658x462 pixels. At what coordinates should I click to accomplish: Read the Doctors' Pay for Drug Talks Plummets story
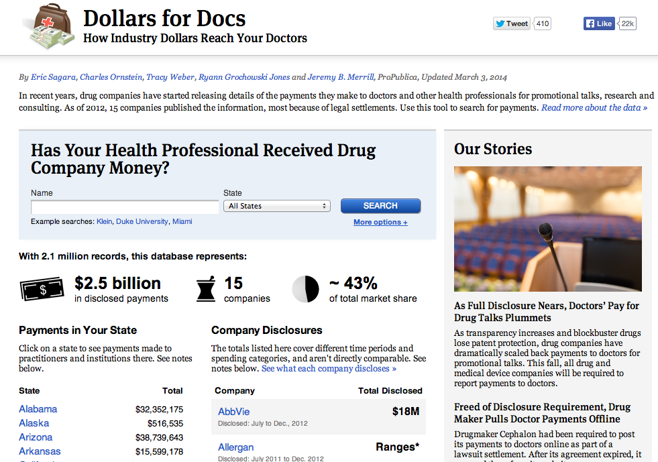pyautogui.click(x=546, y=312)
